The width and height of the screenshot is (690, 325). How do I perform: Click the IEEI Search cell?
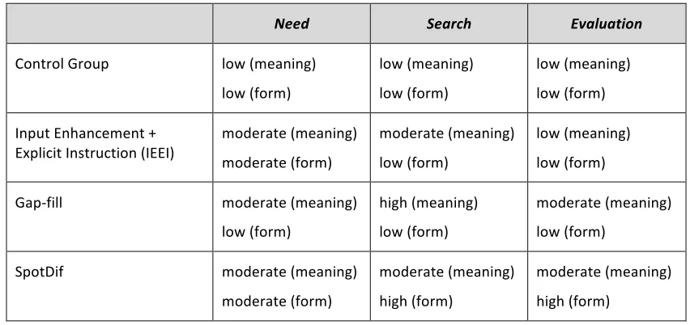point(449,147)
